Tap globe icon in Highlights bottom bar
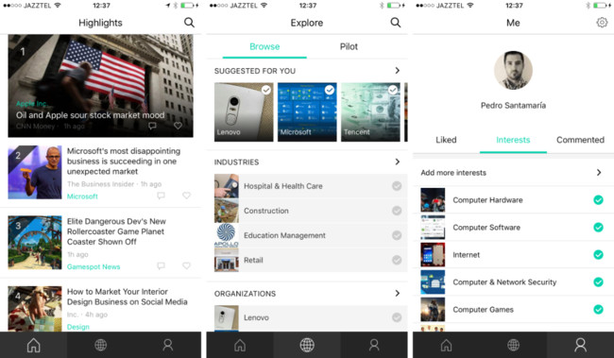The width and height of the screenshot is (614, 358). (101, 345)
